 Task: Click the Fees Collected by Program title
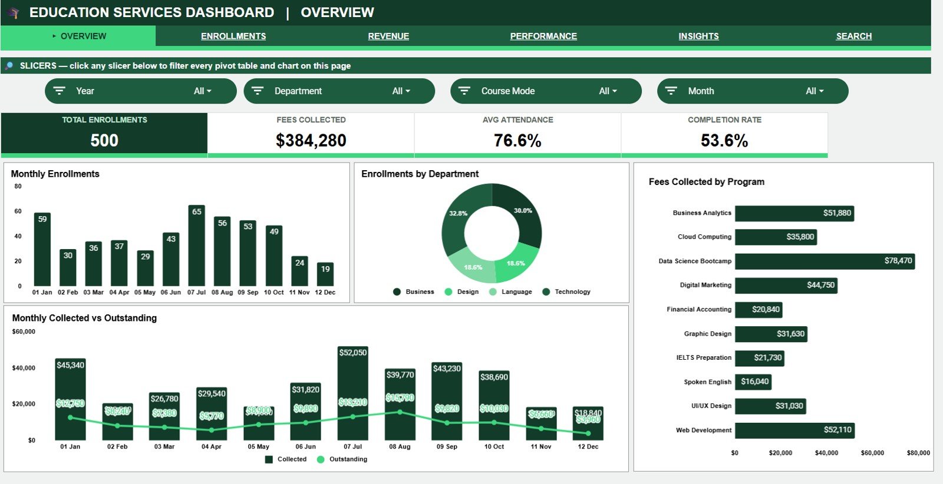coord(707,181)
